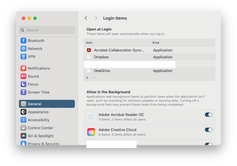Select the OneDrive login item row
The width and height of the screenshot is (237, 166).
pyautogui.click(x=149, y=71)
